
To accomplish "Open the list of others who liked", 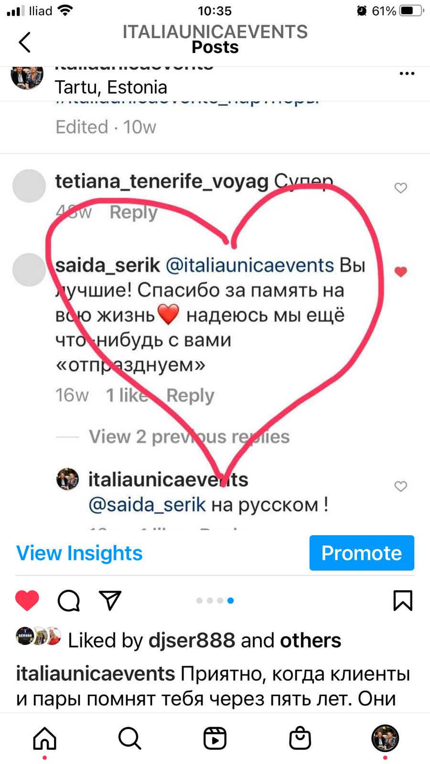I will coord(311,640).
